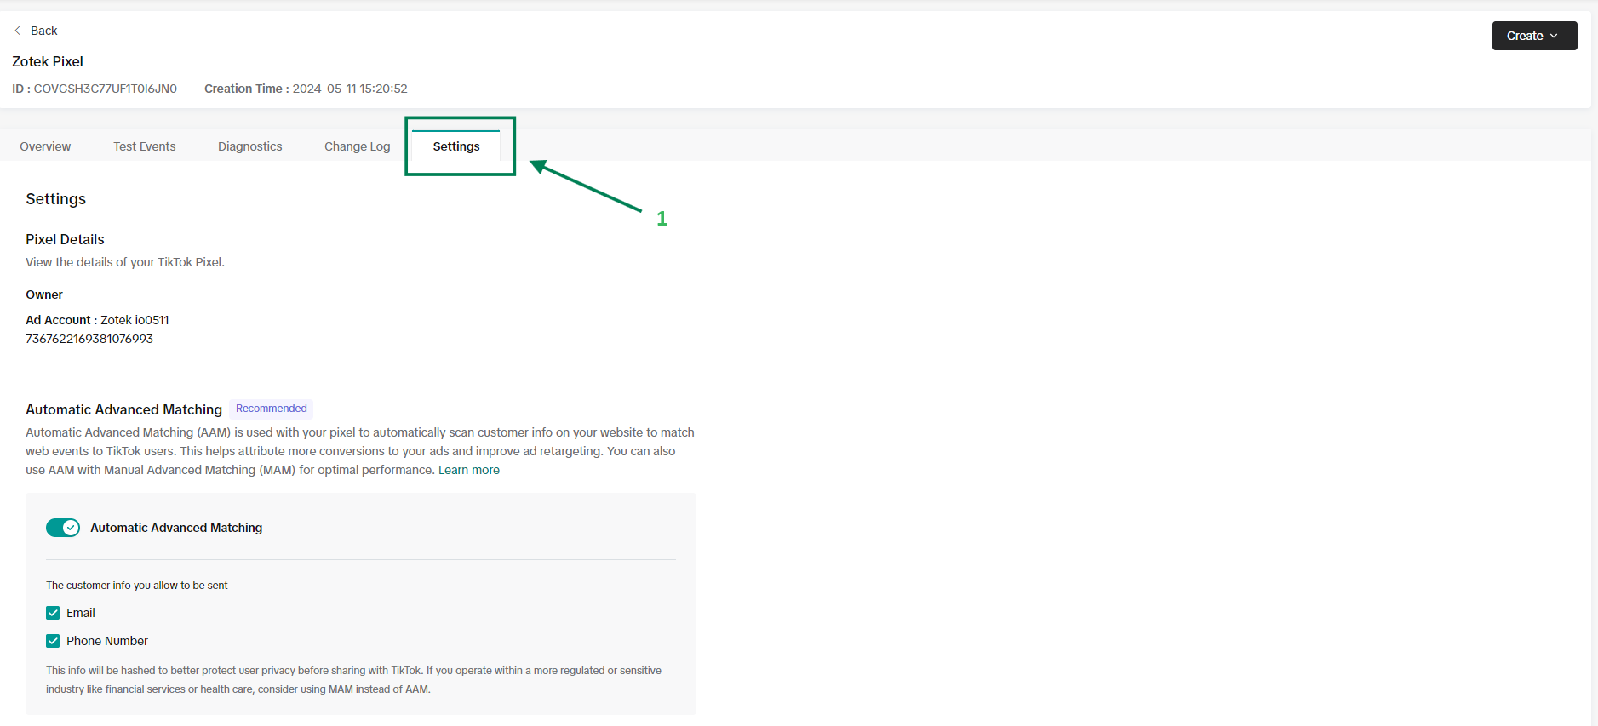Click the Back chevron arrow icon
1598x726 pixels.
[x=17, y=31]
